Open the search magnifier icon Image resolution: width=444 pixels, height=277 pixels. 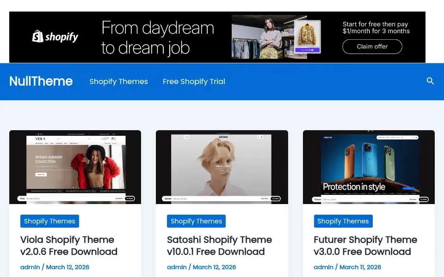(x=430, y=81)
